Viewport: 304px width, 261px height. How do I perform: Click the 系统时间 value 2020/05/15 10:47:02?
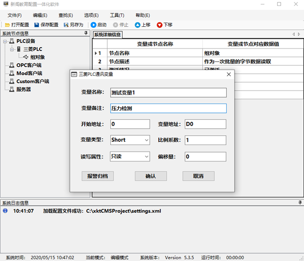[x=53, y=258]
